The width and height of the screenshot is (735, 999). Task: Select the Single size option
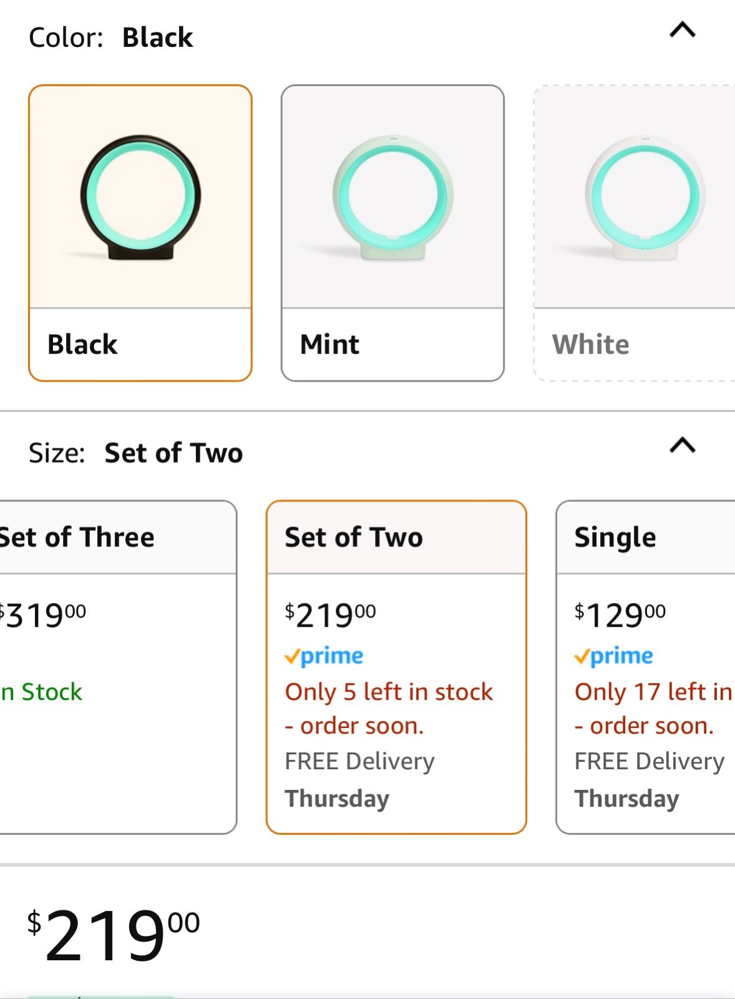646,667
